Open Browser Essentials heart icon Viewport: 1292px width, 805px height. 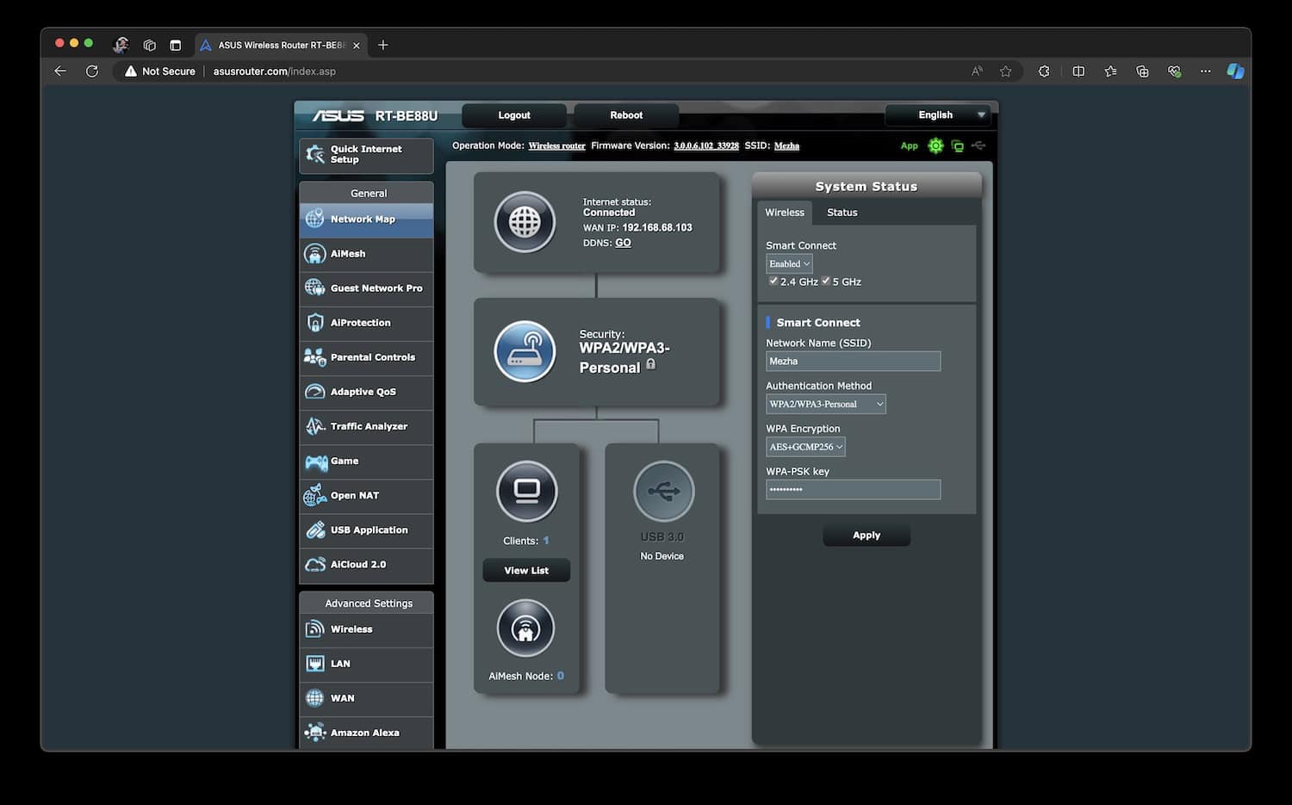(x=1174, y=71)
